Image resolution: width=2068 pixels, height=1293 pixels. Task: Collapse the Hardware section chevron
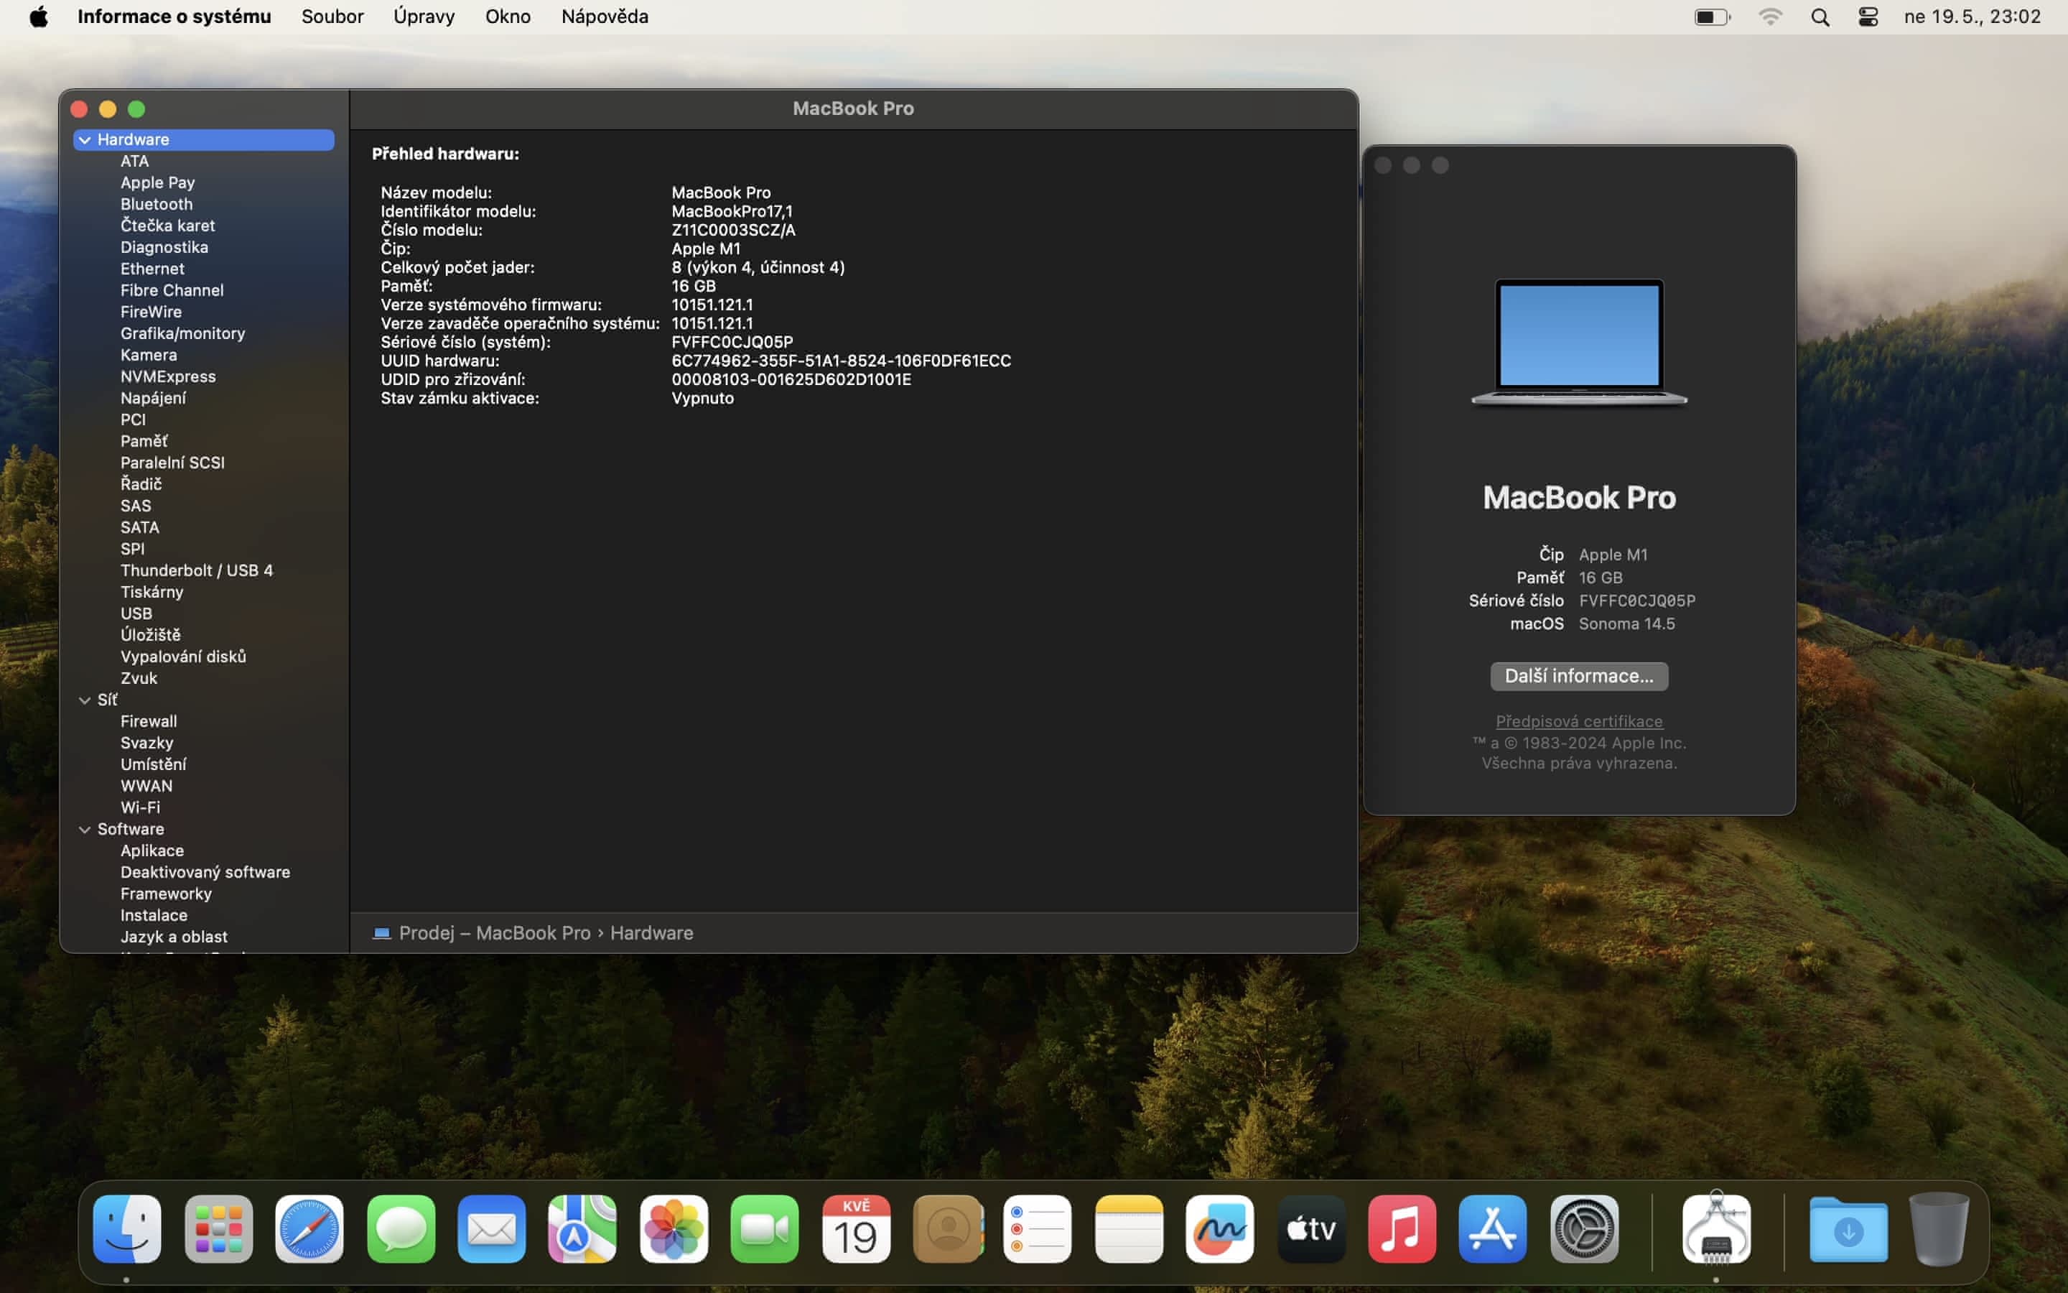tap(85, 140)
